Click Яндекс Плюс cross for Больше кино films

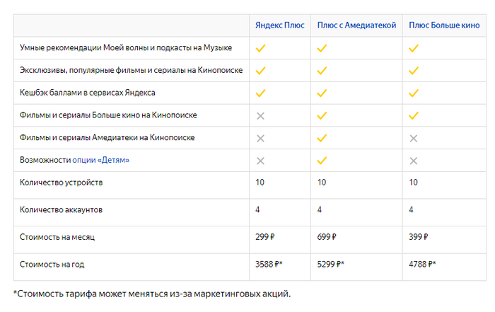tap(260, 115)
